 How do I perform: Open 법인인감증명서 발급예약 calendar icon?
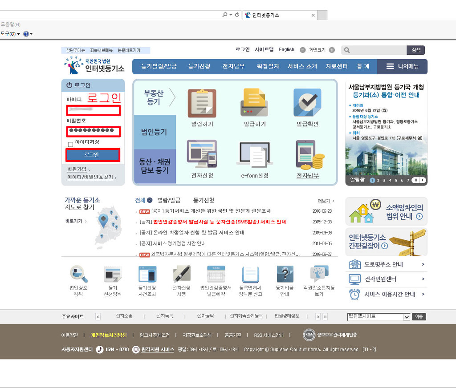(x=216, y=274)
